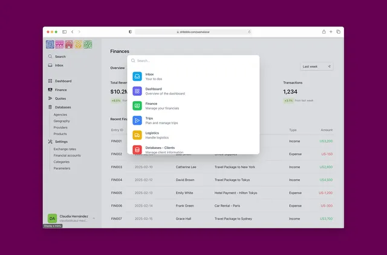Click the green Finance icon in search results
This screenshot has height=255, width=387.
(137, 106)
